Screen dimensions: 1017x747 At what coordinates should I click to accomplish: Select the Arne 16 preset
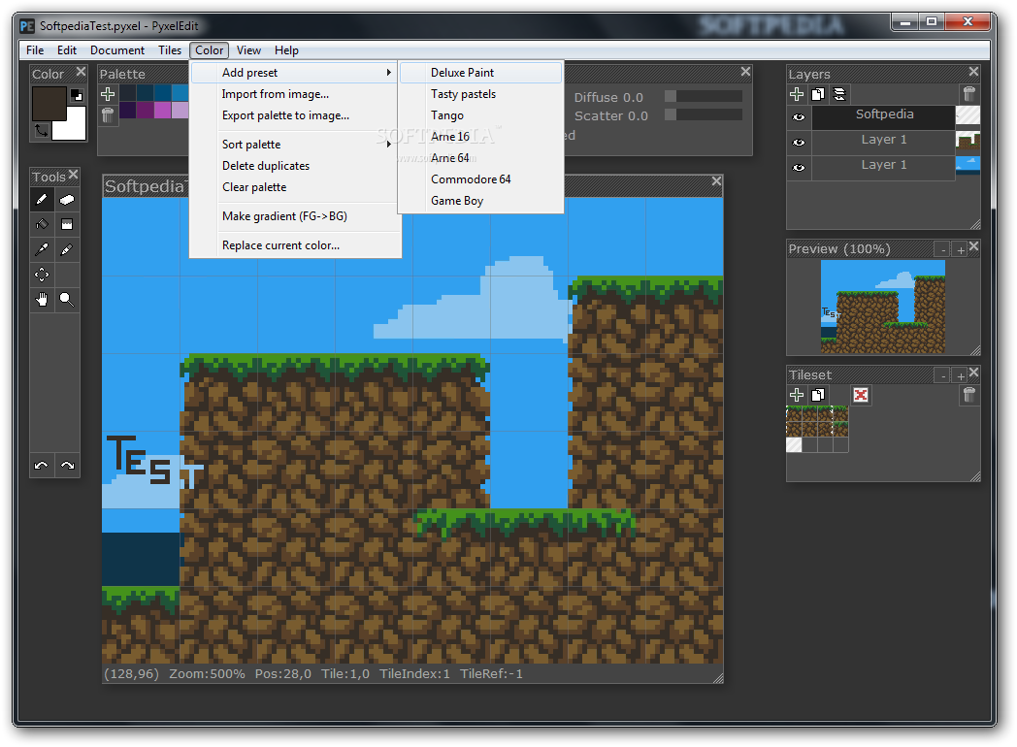click(480, 136)
